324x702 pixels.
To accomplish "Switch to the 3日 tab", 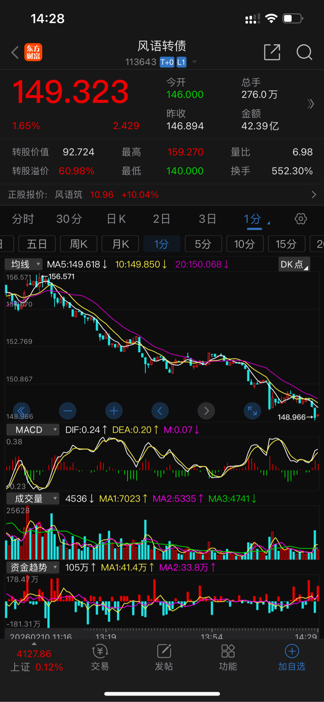I will [208, 219].
